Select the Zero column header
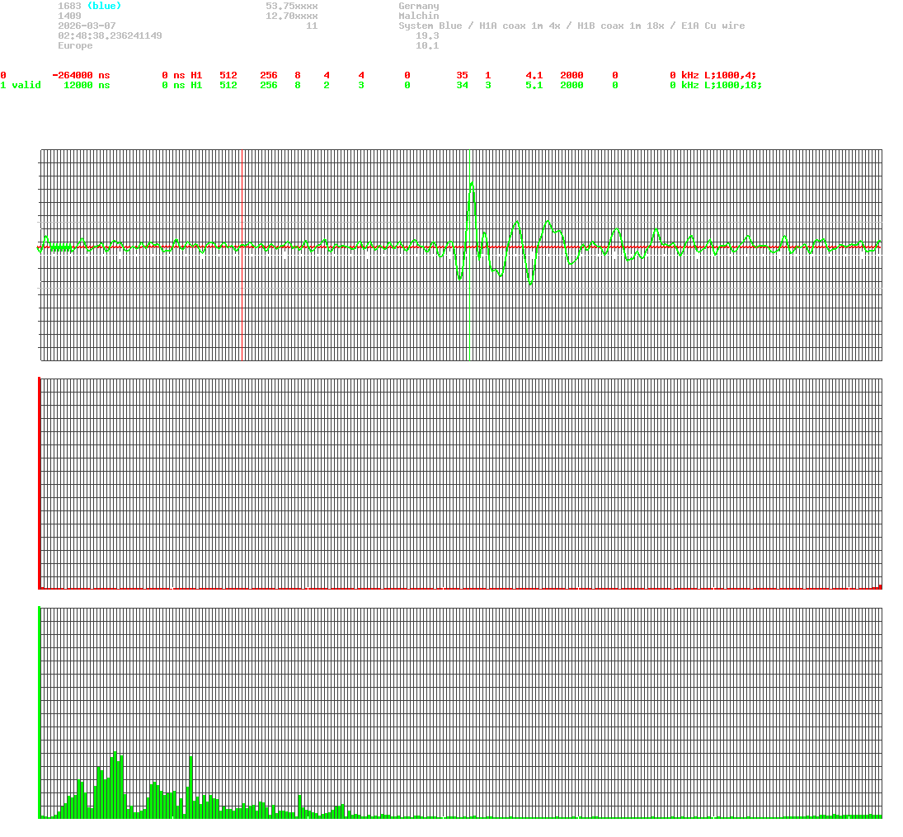Image resolution: width=903 pixels, height=837 pixels. (468, 65)
